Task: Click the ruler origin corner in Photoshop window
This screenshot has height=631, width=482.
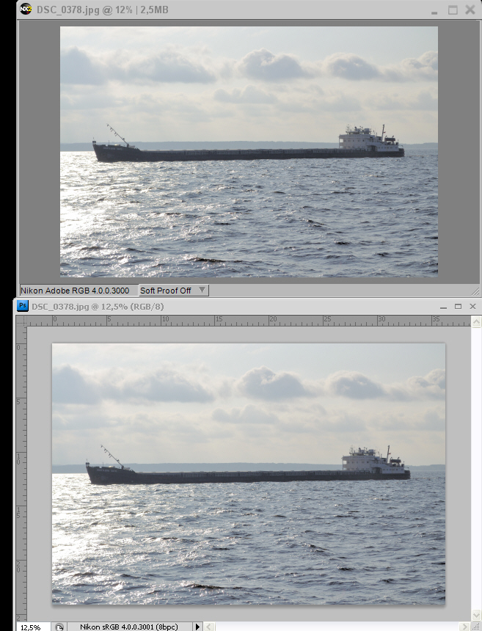Action: pyautogui.click(x=21, y=321)
